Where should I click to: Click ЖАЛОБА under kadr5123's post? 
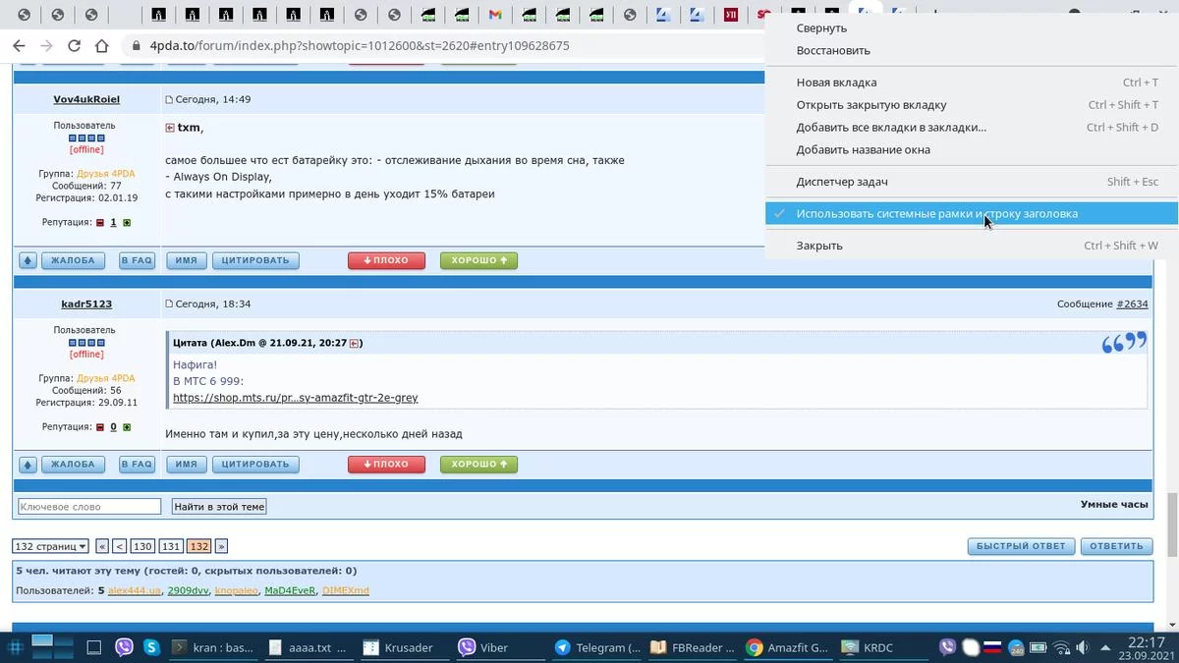tap(74, 465)
